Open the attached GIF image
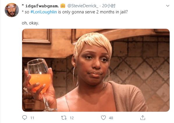The image size is (174, 123). coord(96,70)
